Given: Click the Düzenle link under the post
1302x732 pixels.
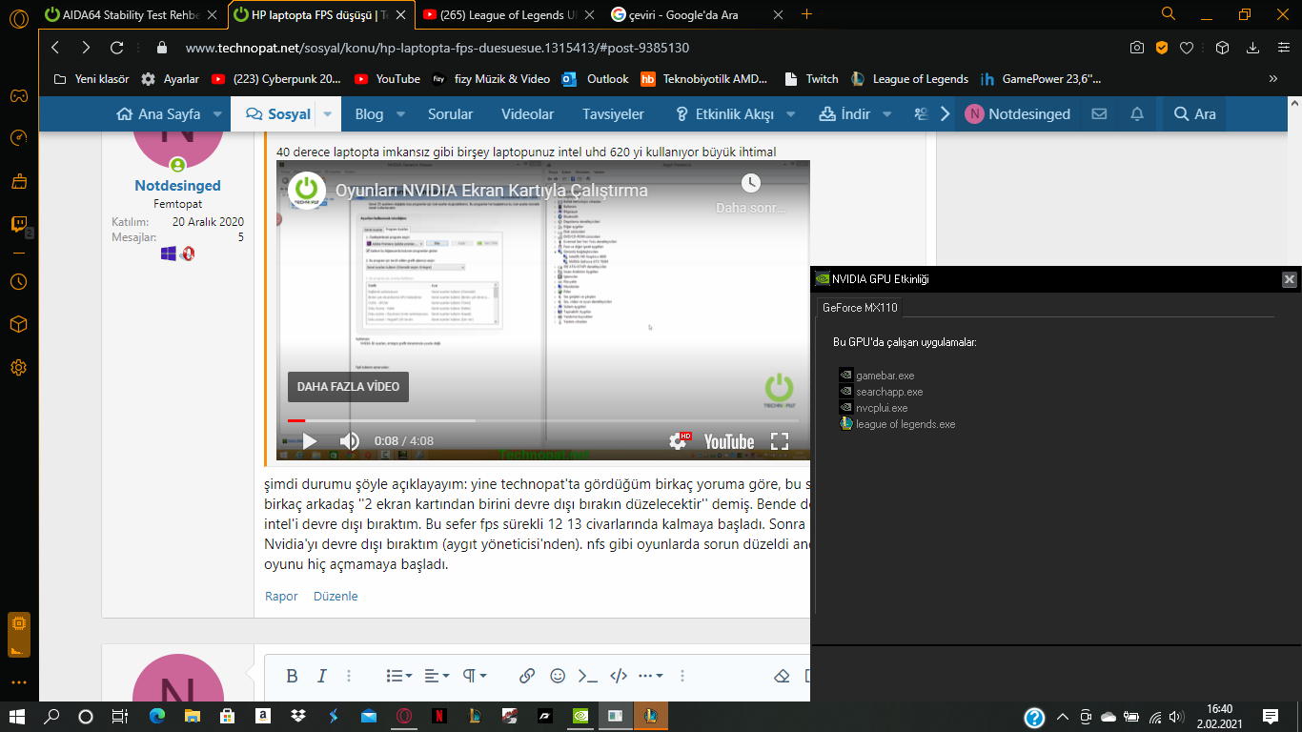Looking at the screenshot, I should [336, 597].
